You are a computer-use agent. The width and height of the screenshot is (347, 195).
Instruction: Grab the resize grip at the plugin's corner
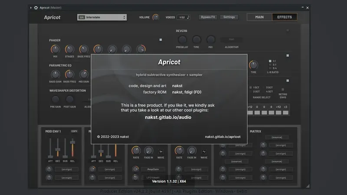(308, 186)
